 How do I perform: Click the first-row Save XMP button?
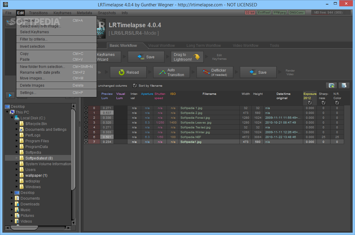coord(146,57)
